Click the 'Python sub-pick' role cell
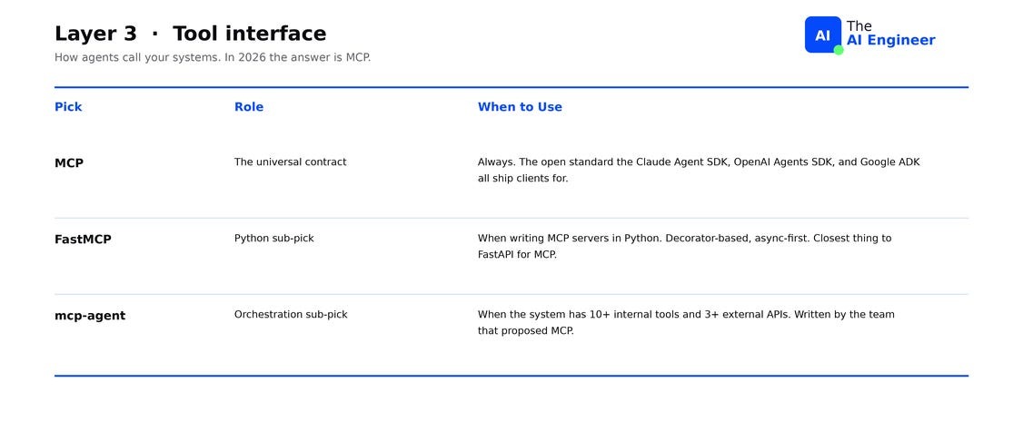 click(274, 238)
